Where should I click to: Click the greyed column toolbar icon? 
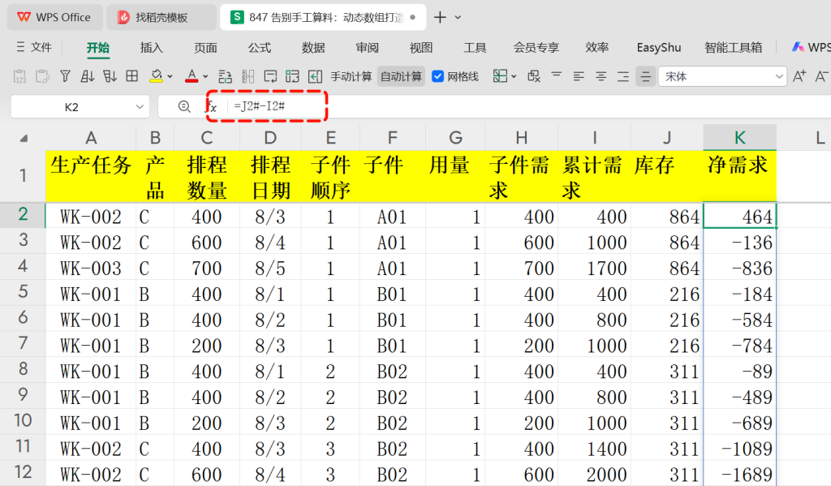coord(248,77)
